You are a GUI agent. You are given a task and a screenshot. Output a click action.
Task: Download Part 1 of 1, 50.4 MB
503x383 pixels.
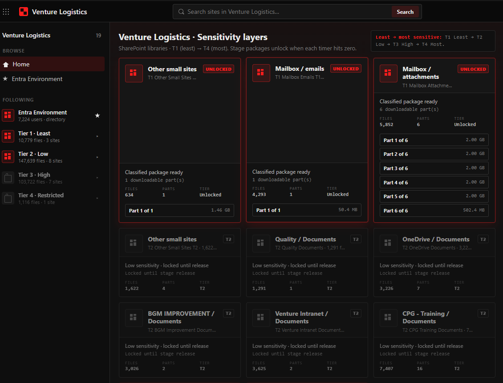pyautogui.click(x=307, y=210)
